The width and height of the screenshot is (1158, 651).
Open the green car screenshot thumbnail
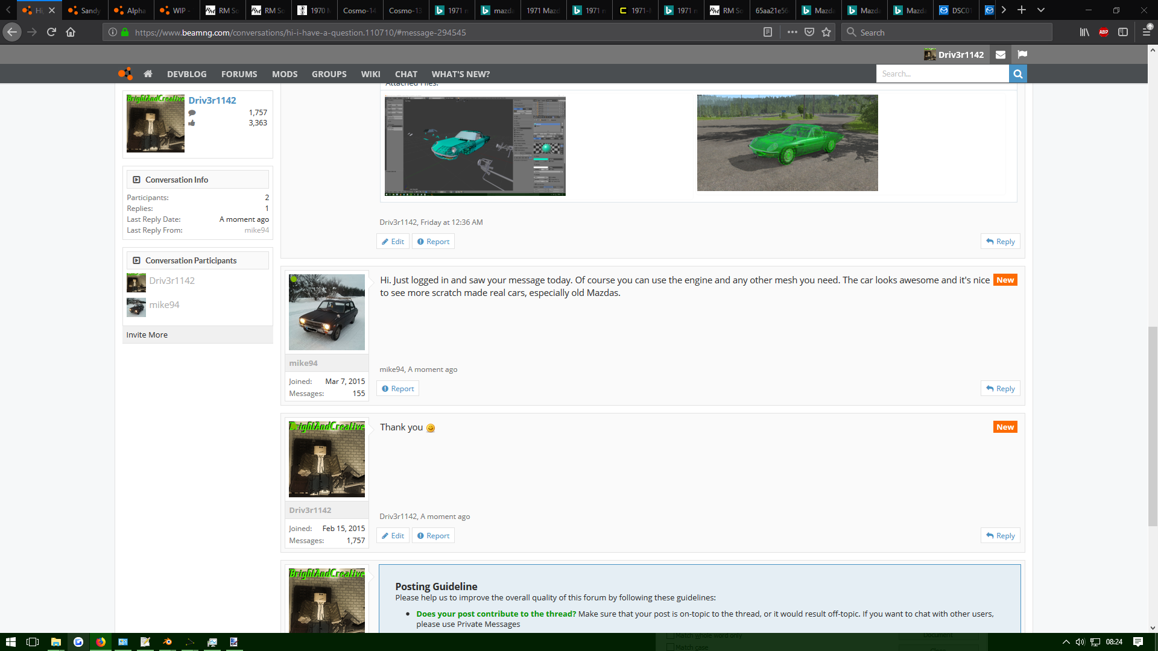tap(787, 143)
